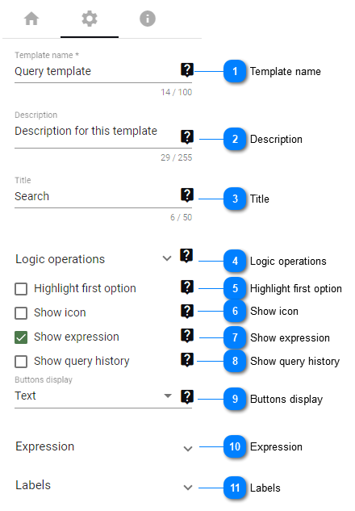This screenshot has height=511, width=355.
Task: Enable Highlight first option checkbox
Action: tap(21, 289)
